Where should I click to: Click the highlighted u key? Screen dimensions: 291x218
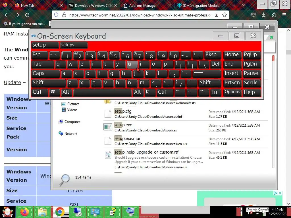[132, 64]
